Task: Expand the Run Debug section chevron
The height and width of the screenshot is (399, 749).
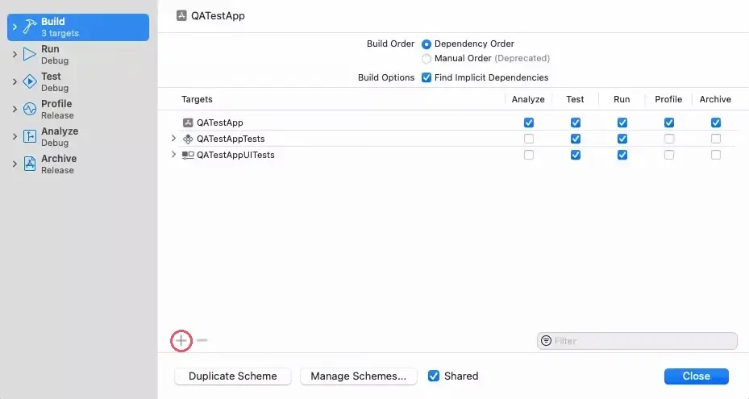Action: [x=14, y=55]
